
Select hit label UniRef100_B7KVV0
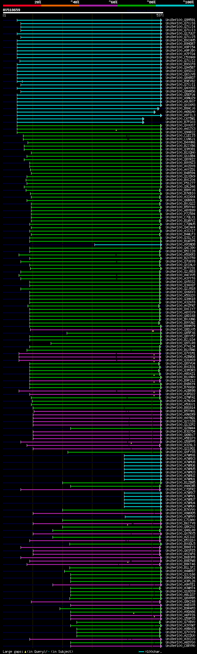(x=180, y=510)
